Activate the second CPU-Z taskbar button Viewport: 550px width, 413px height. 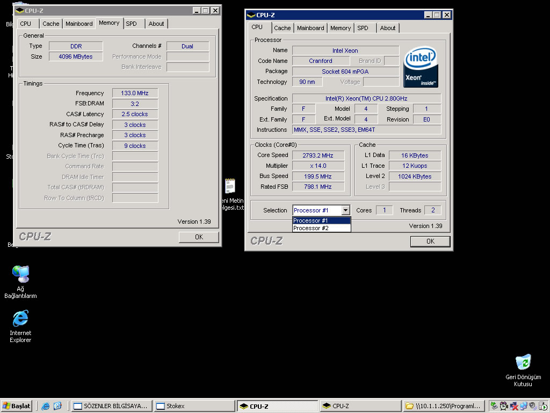point(360,406)
